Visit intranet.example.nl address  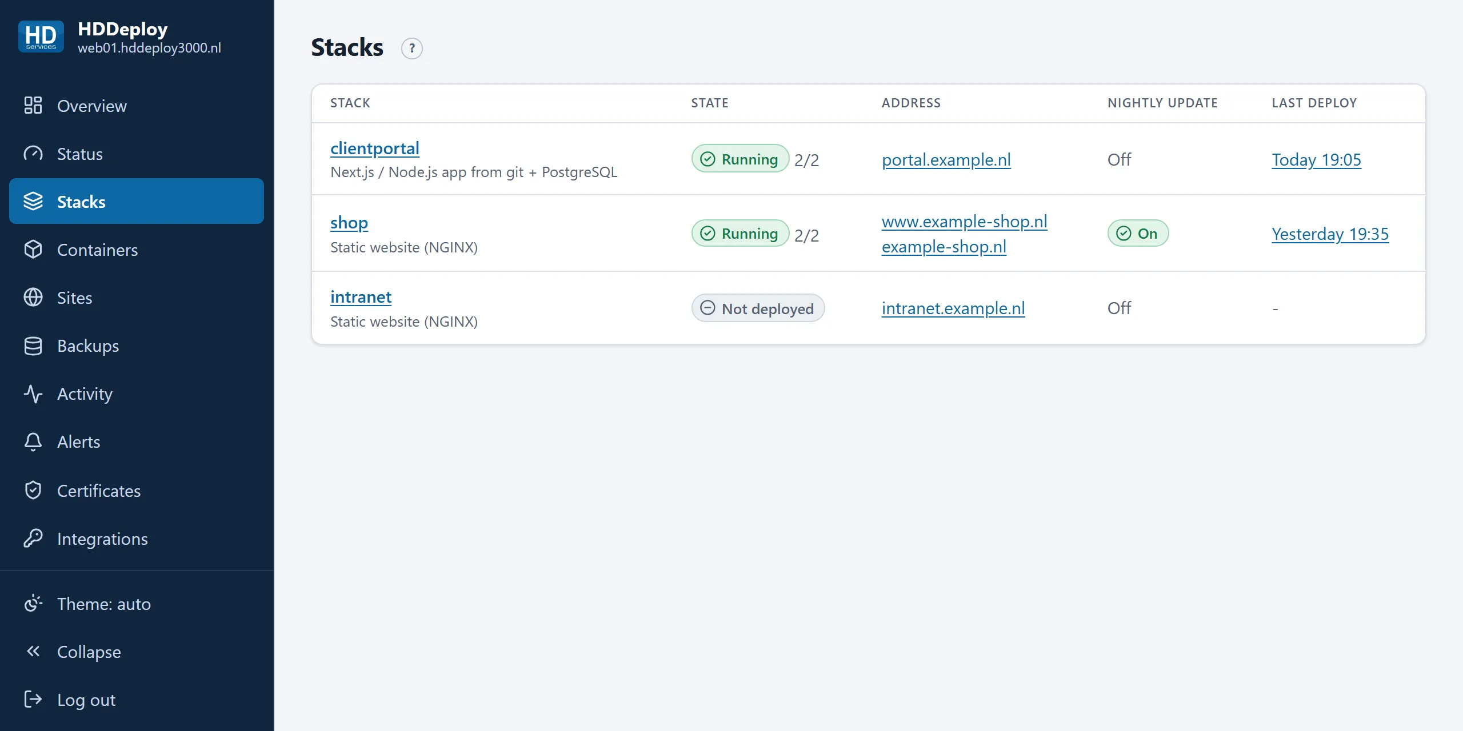(953, 308)
